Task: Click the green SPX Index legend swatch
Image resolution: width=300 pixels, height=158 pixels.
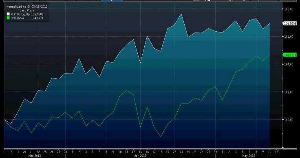Action: [x=8, y=18]
